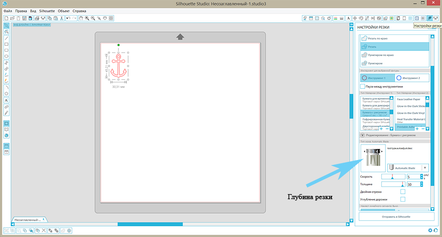Check the 'Углубление дорожки' box
442x237 pixels.
pos(402,199)
